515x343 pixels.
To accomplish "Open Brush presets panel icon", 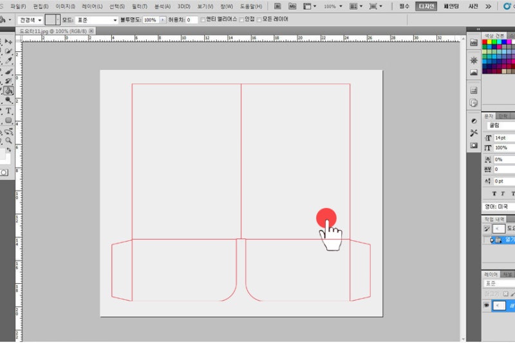I will [474, 121].
